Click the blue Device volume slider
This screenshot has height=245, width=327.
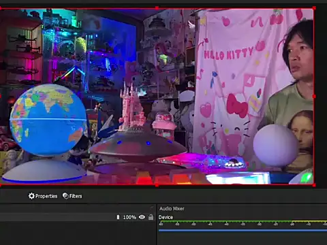tap(243, 231)
